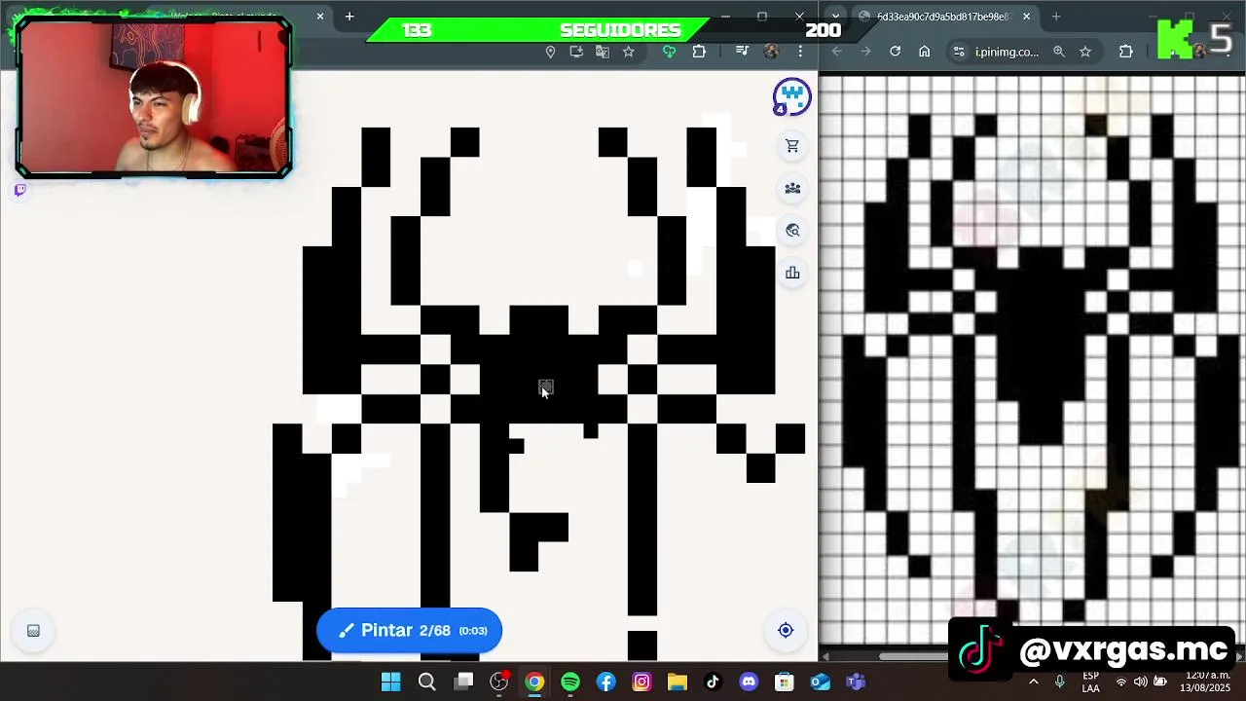Open OBS Studio from the taskbar
The width and height of the screenshot is (1246, 701).
click(x=499, y=682)
